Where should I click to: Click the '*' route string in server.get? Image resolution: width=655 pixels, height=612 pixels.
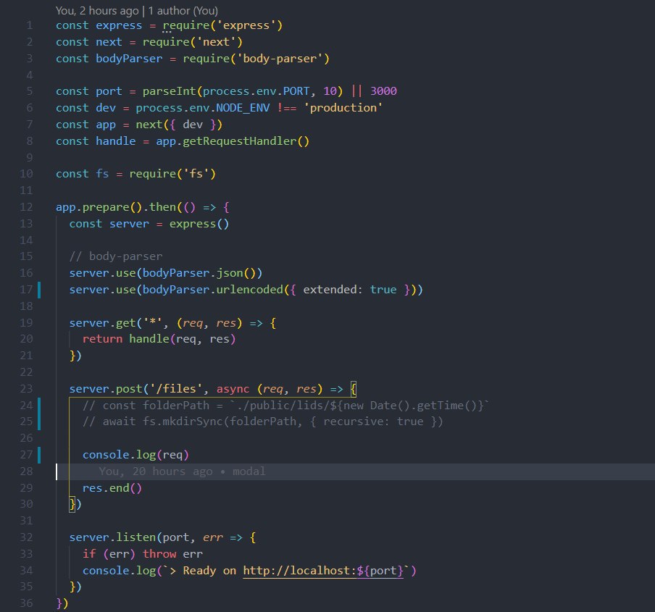click(x=152, y=323)
